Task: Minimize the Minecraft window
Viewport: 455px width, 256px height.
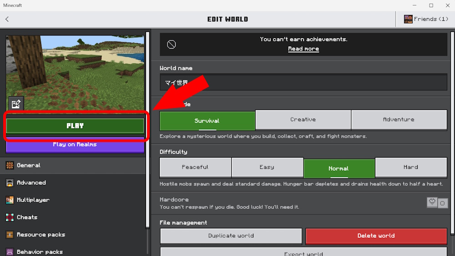Action: [415, 5]
